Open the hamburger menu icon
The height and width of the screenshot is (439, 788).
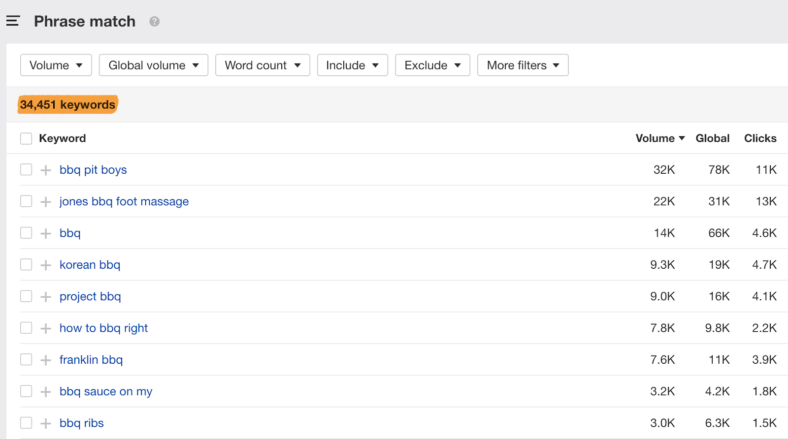coord(13,21)
